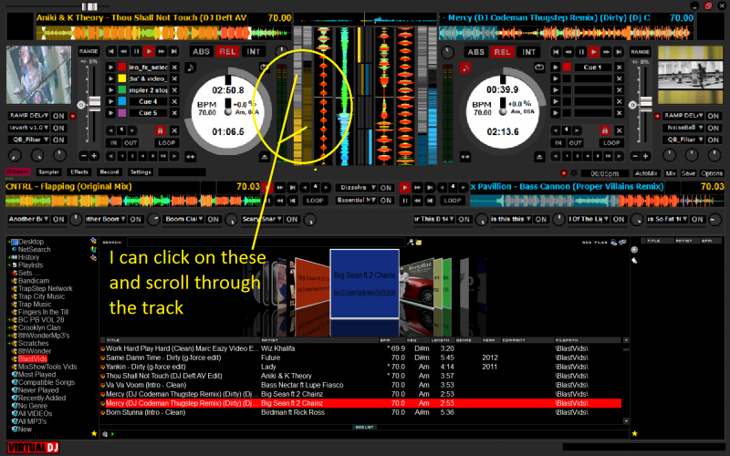The width and height of the screenshot is (730, 456).
Task: Click the star icon at browser bottom-left
Action: click(94, 434)
